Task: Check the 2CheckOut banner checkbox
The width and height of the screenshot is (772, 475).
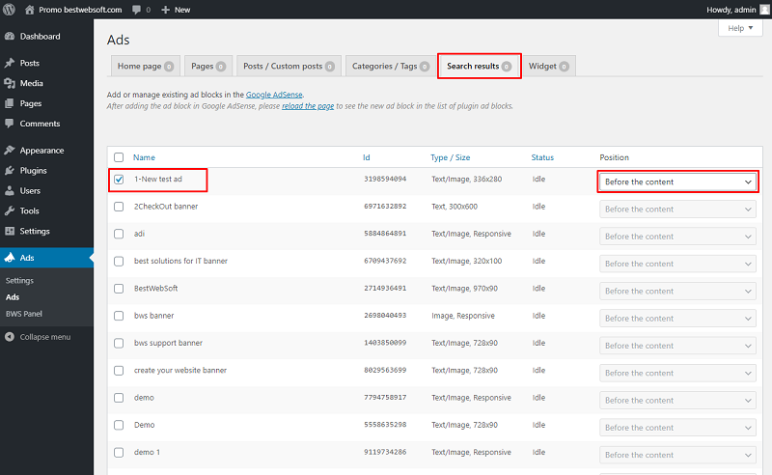Action: click(119, 207)
